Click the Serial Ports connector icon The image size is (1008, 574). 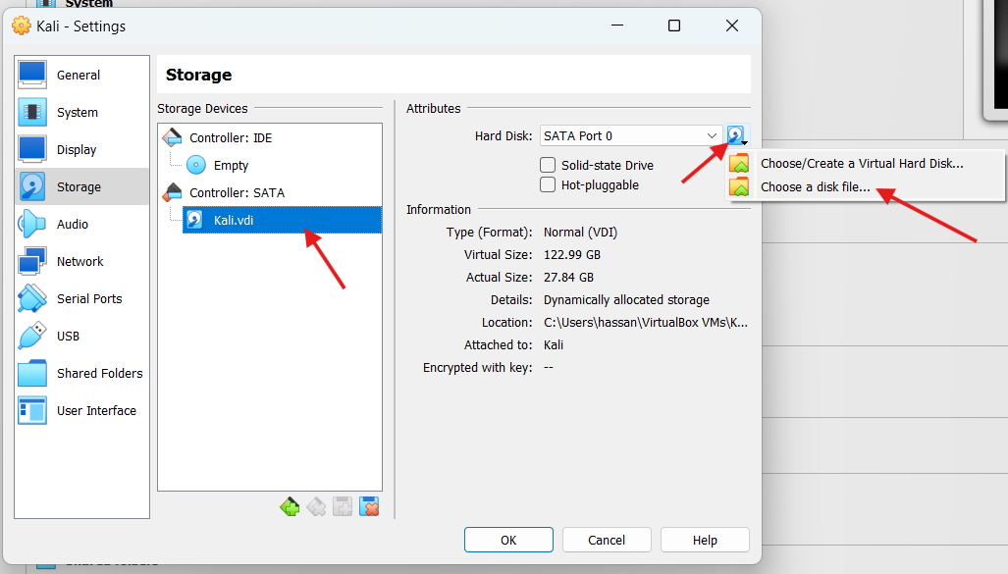32,298
